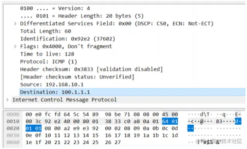
Task: Click the highlighted ASCII 'd' character
Action: (237, 121)
